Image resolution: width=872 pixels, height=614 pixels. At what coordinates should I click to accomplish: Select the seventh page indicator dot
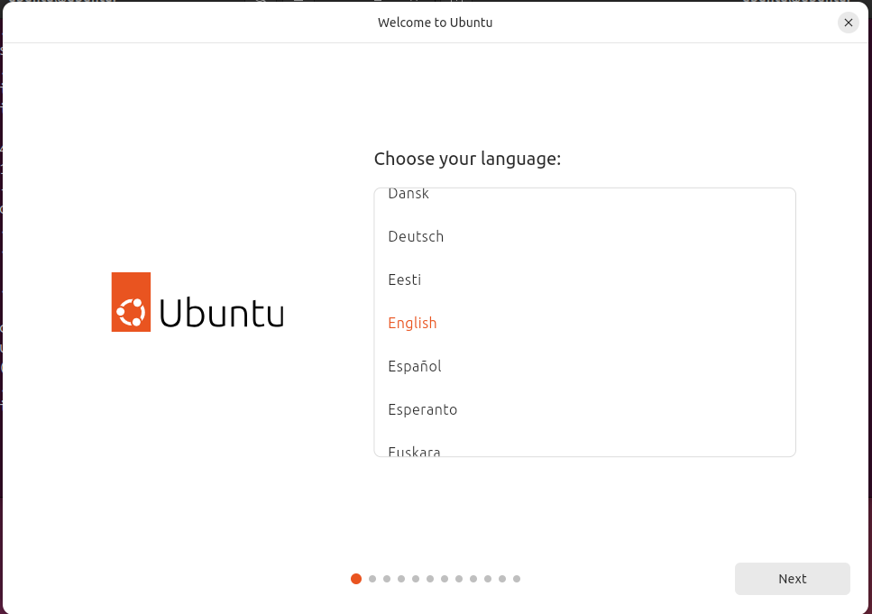click(x=445, y=579)
